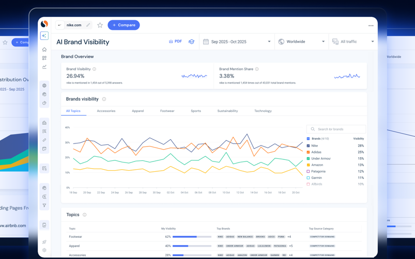Uncheck the Adidas brand checkbox

308,152
